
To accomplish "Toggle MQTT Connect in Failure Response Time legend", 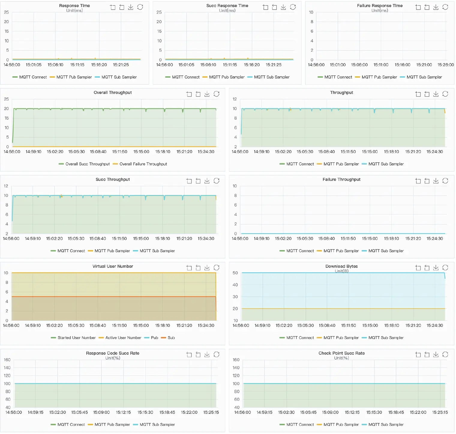I will 335,77.
